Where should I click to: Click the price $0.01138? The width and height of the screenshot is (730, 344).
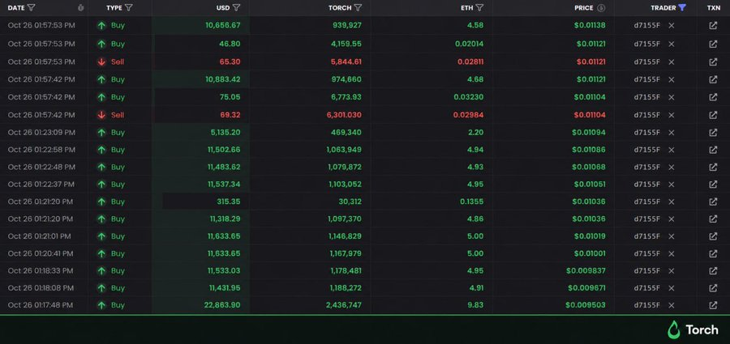point(590,26)
